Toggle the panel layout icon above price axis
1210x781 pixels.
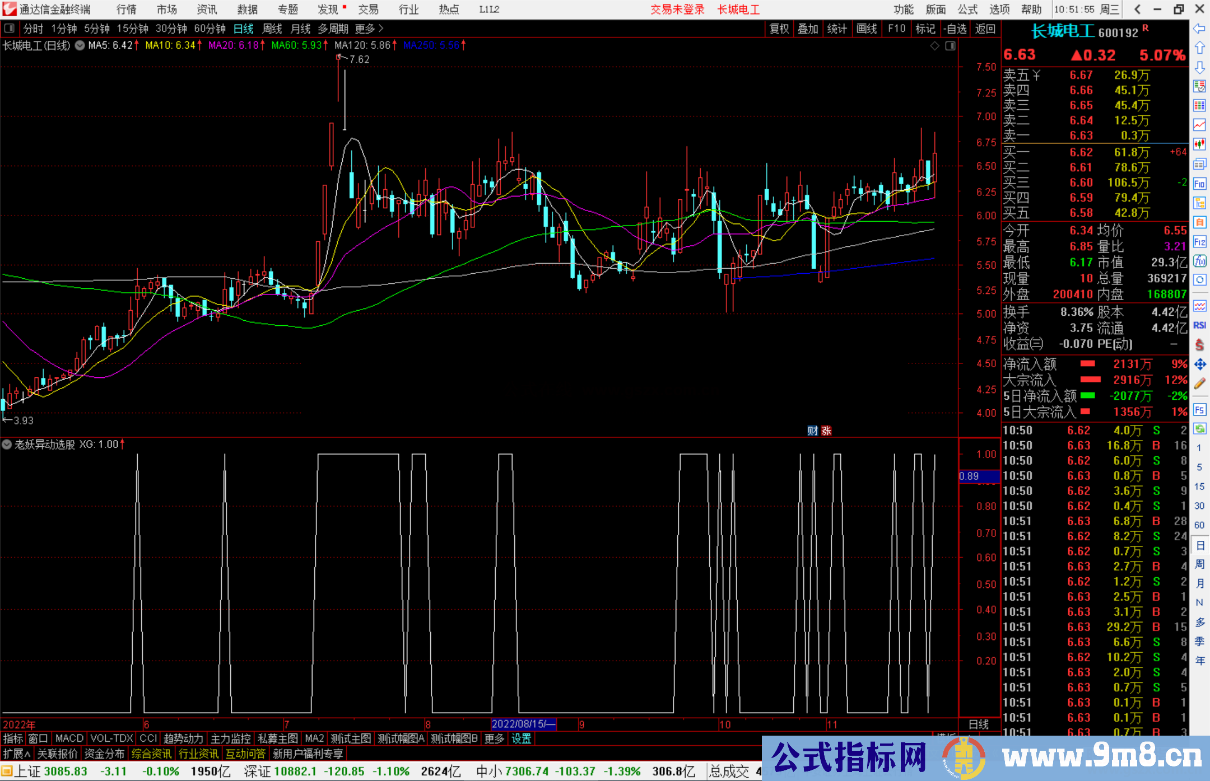coord(950,46)
